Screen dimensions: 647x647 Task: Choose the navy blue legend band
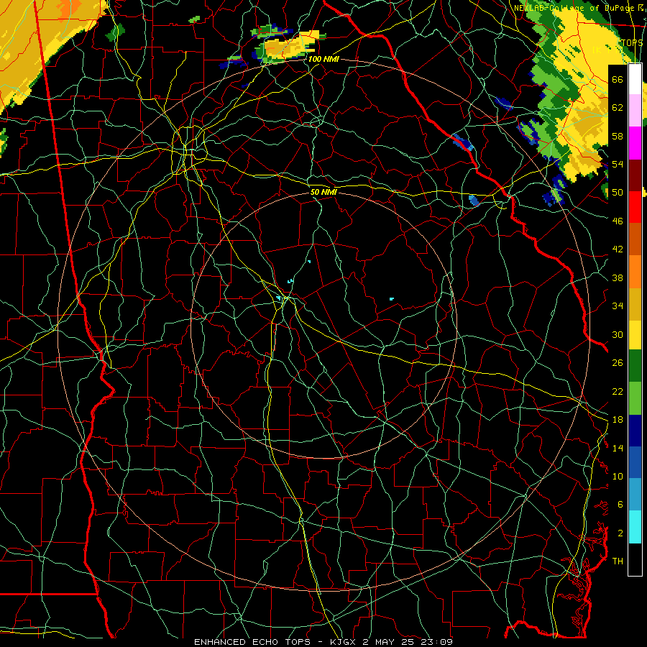[635, 431]
